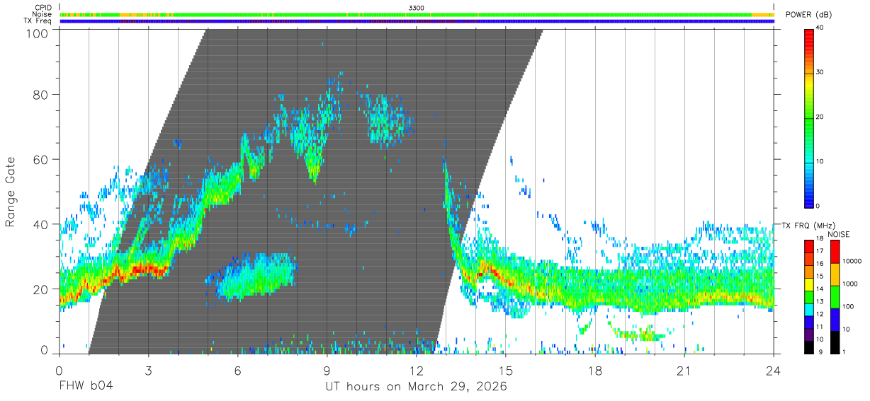Click the 10 tick on the power scale

(820, 161)
